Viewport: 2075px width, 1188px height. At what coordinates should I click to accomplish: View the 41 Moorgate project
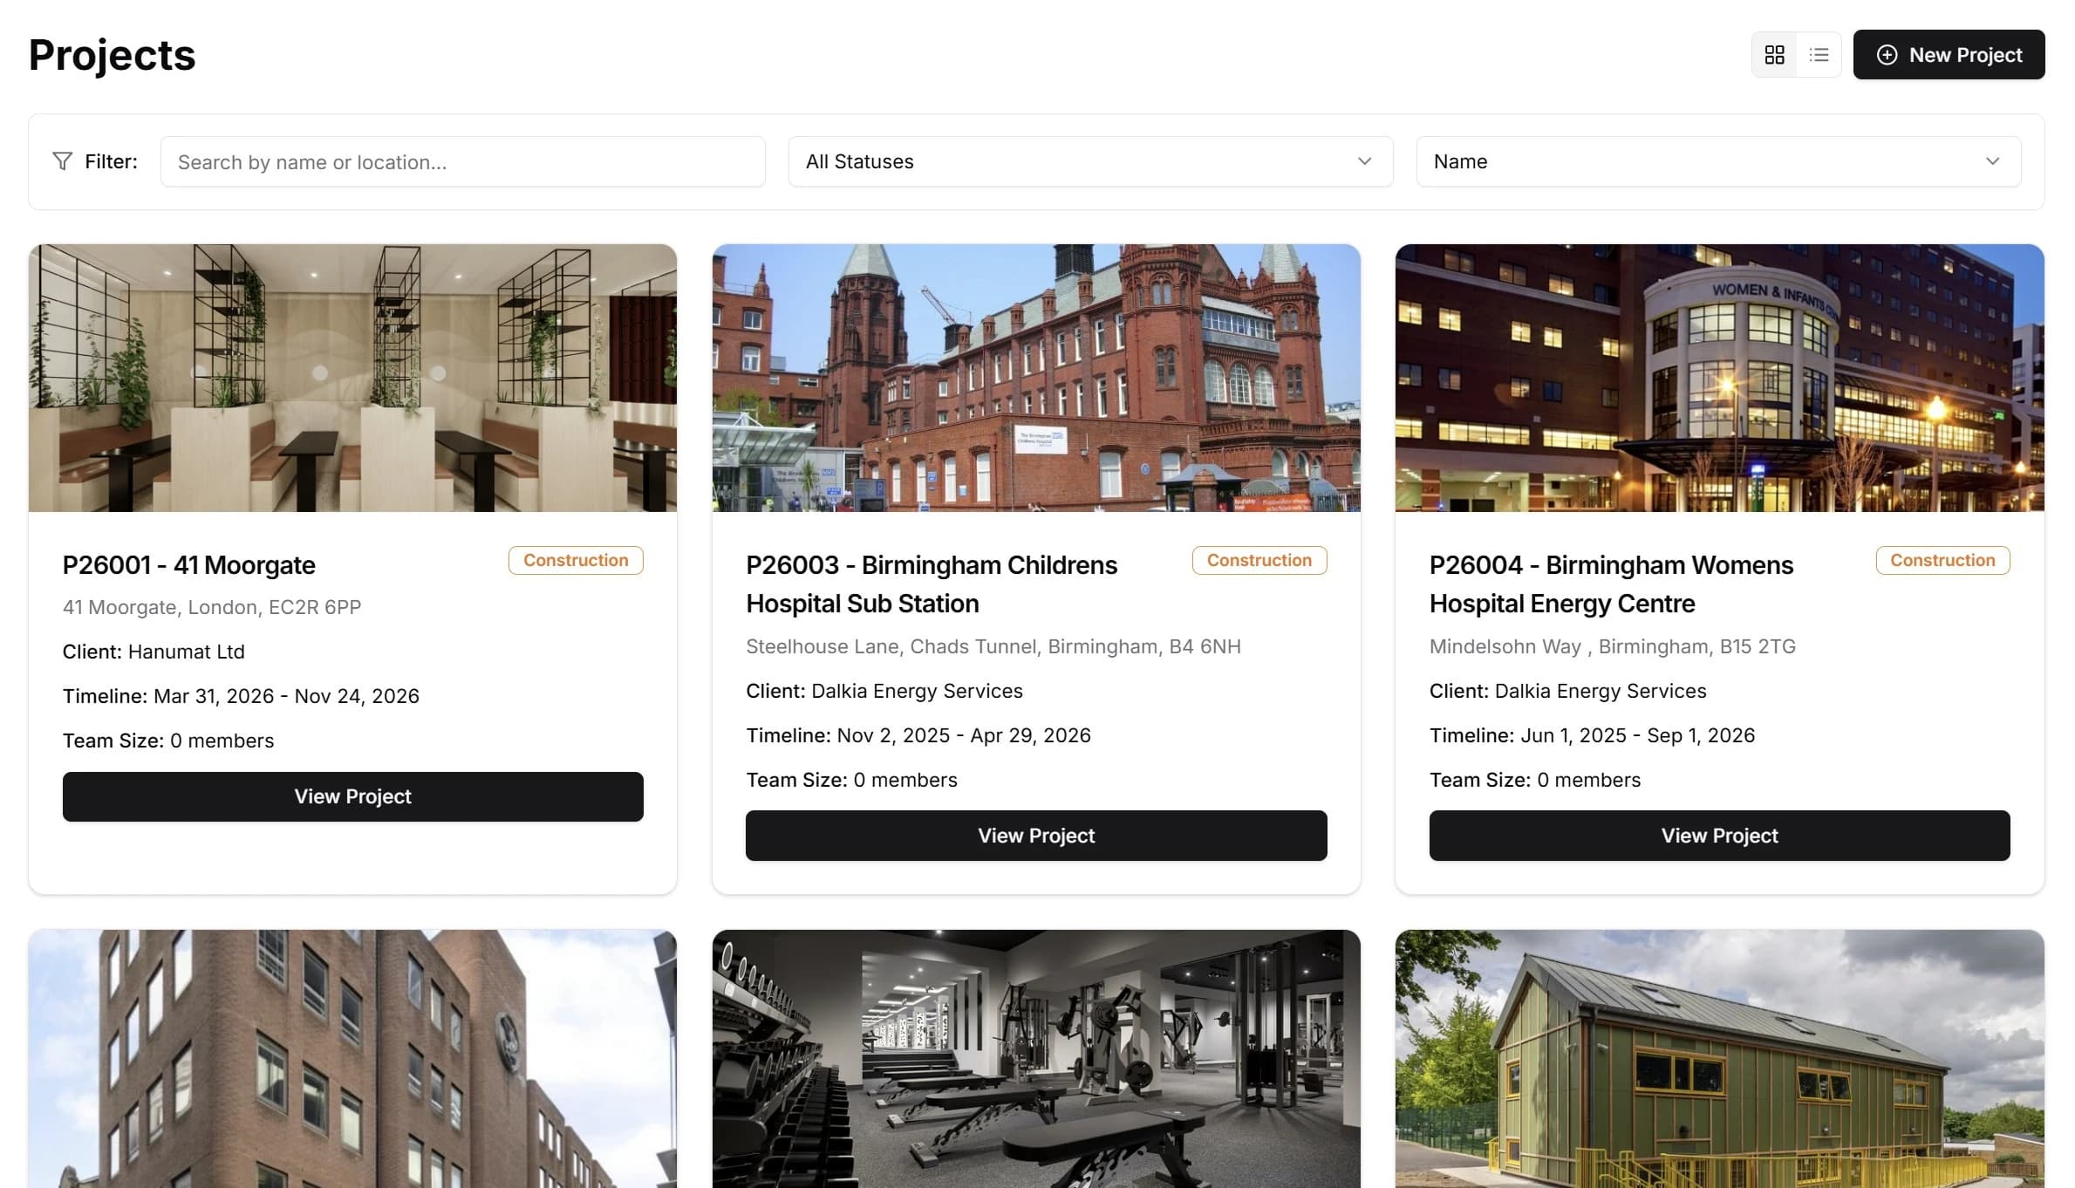[x=352, y=796]
